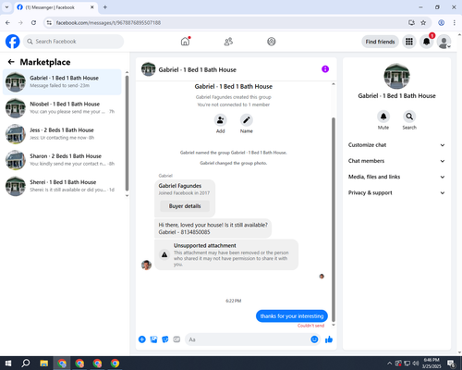Open the tab search dropdown arrow
462x370 pixels.
click(6, 7)
